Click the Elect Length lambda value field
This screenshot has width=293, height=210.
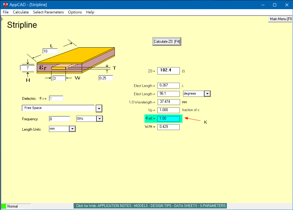(169, 85)
